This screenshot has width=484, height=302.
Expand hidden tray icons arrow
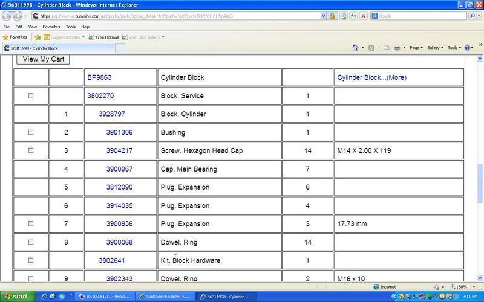[x=394, y=297]
